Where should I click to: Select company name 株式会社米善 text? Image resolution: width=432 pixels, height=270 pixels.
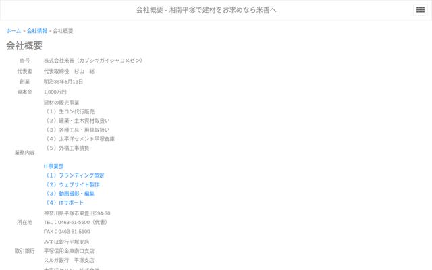click(x=93, y=61)
